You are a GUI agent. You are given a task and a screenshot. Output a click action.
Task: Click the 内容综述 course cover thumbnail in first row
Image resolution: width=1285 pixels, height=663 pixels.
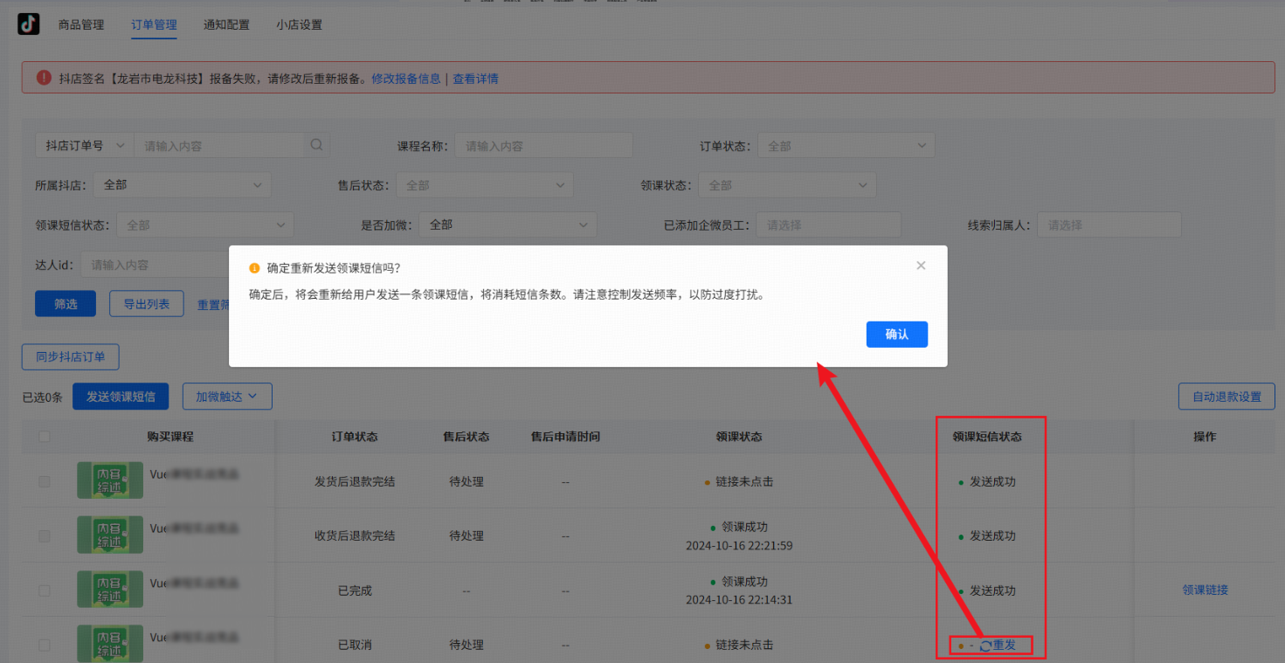109,480
